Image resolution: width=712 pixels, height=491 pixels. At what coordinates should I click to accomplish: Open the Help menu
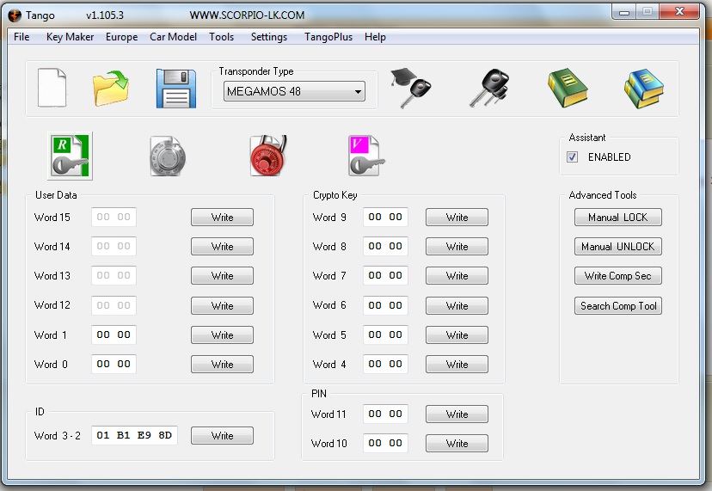(x=375, y=37)
